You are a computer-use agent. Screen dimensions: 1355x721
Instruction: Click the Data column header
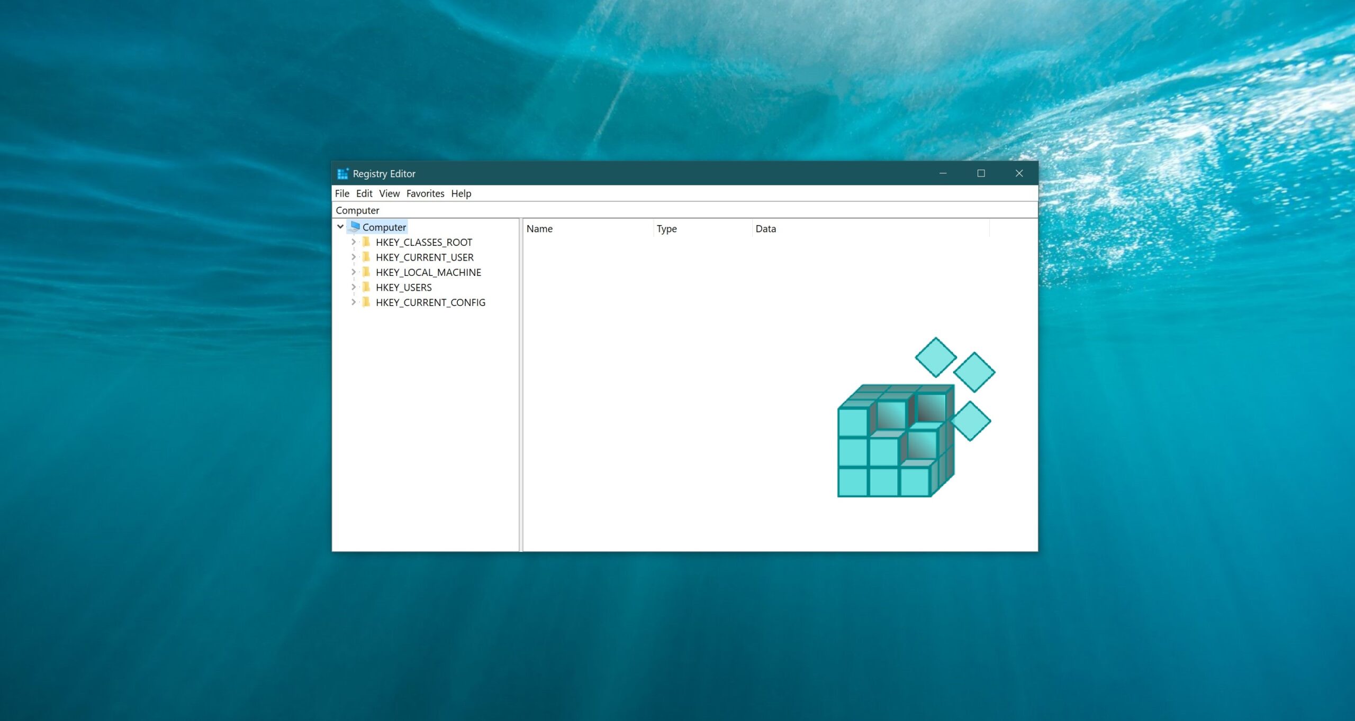[x=871, y=228]
